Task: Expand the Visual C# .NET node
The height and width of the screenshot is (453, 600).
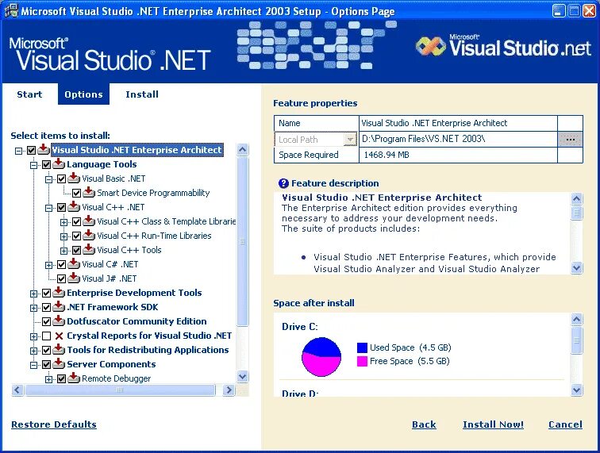Action: (x=48, y=265)
